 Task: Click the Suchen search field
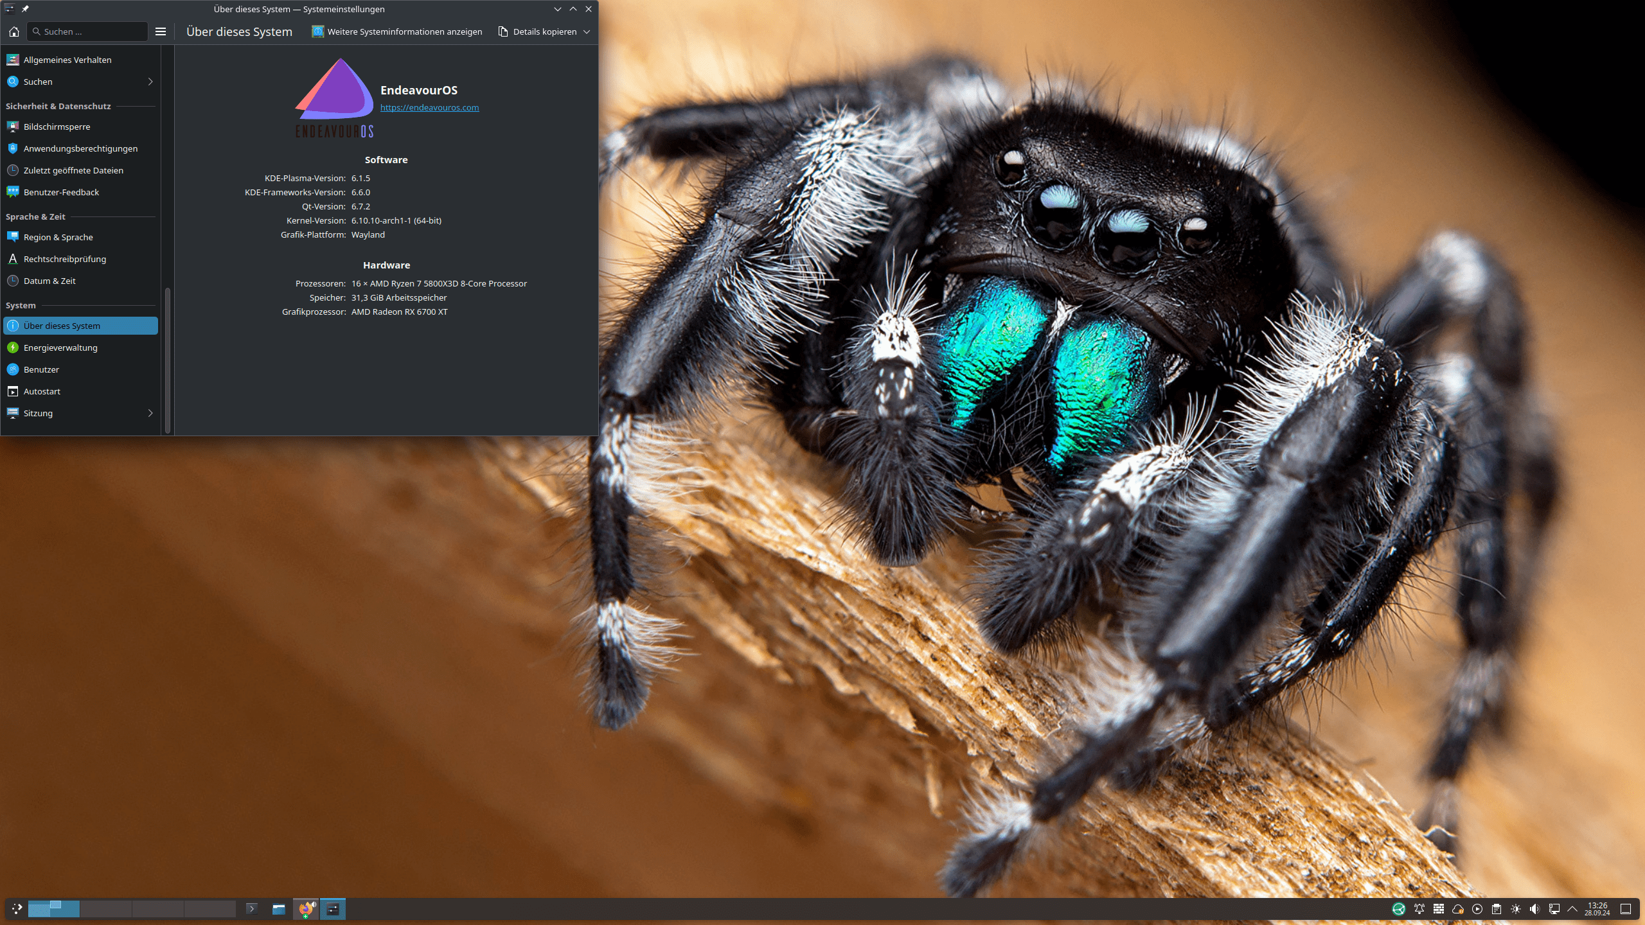(x=90, y=31)
